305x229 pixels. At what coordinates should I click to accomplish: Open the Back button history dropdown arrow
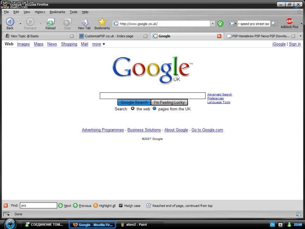(20, 24)
